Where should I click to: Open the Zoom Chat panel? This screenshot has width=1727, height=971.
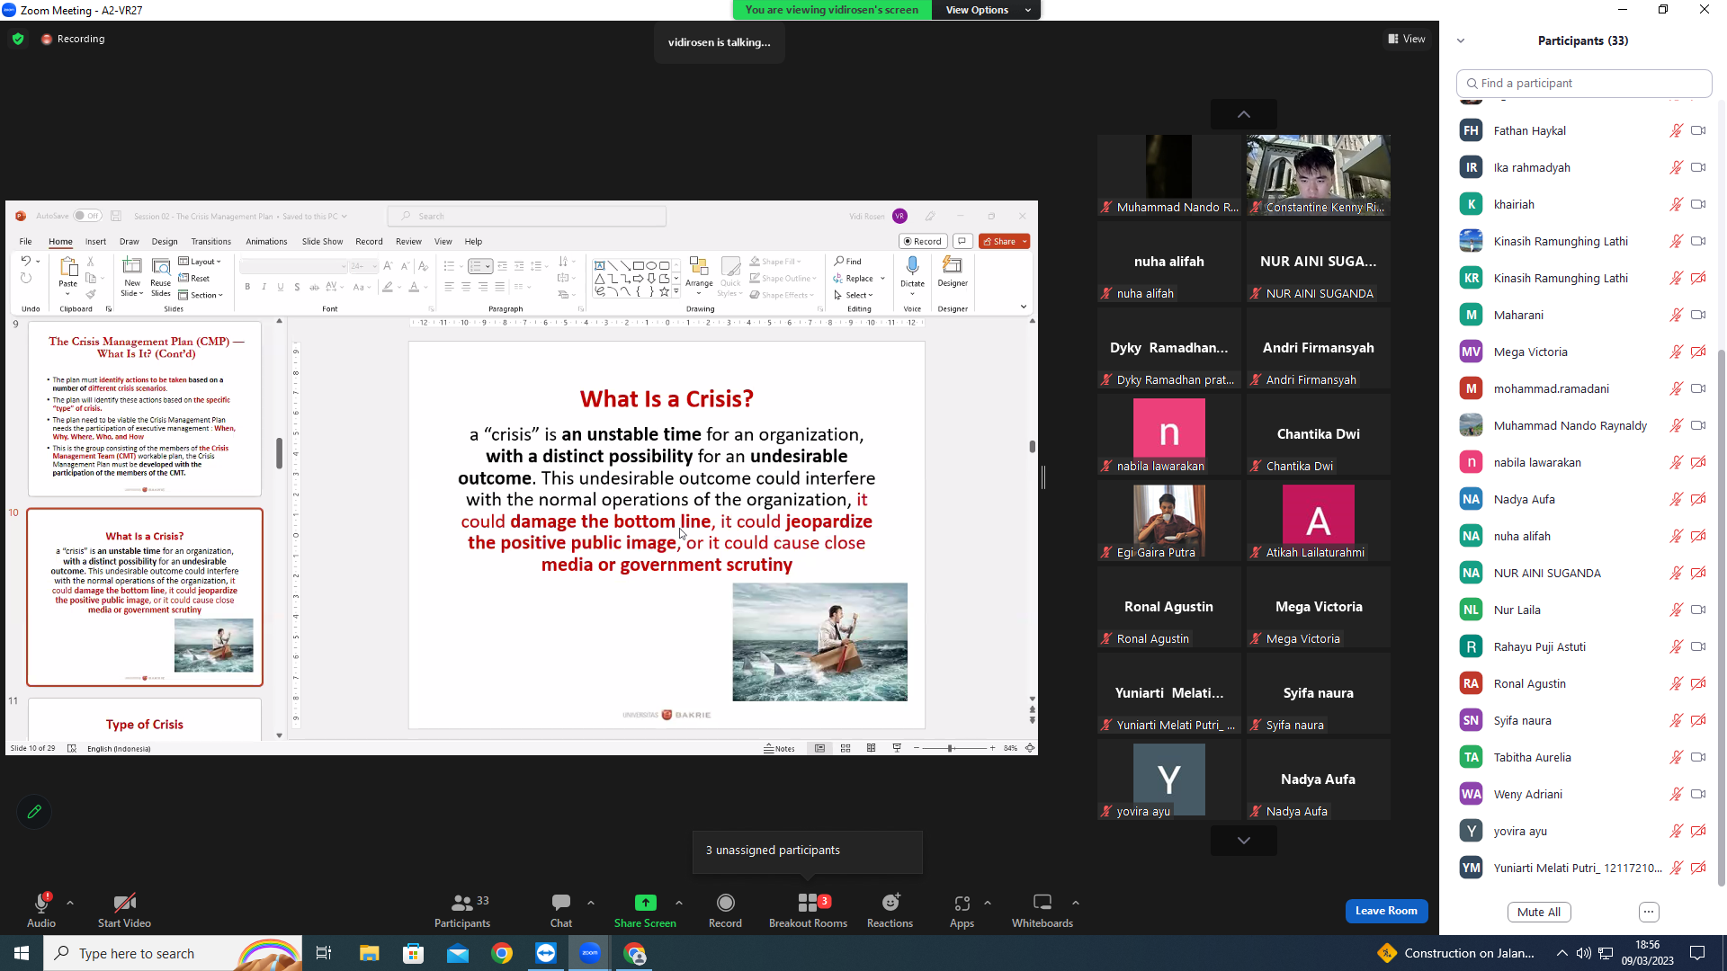point(561,909)
